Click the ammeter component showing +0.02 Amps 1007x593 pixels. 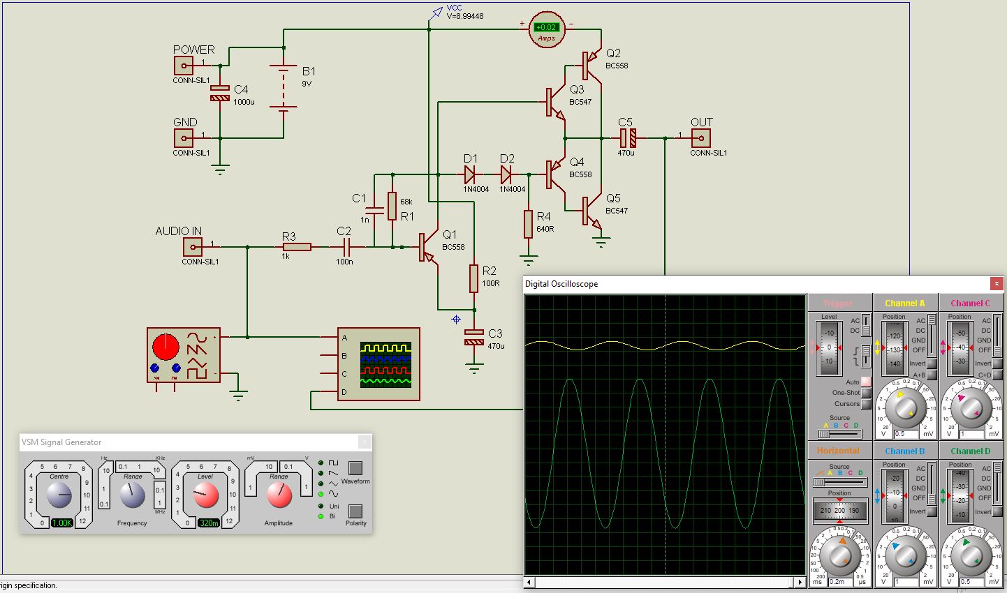[546, 29]
